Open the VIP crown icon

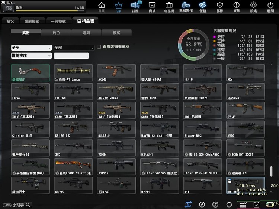tap(119, 7)
